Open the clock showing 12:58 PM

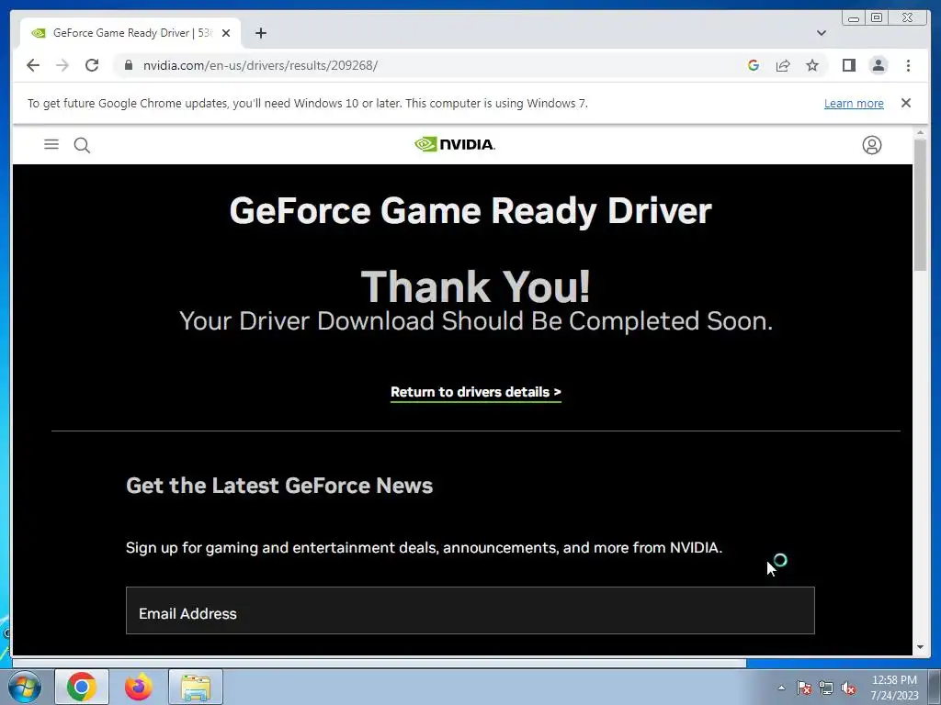(x=894, y=687)
